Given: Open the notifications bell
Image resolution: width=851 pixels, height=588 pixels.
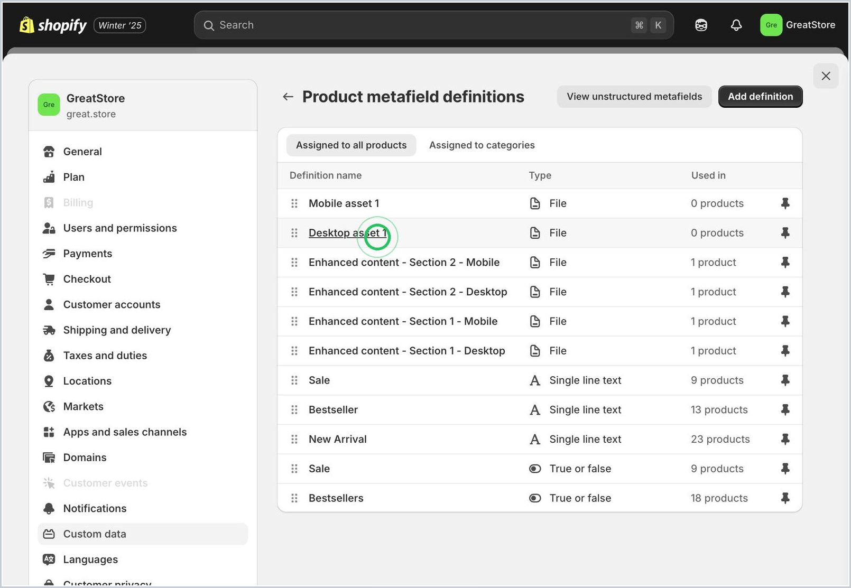Looking at the screenshot, I should 736,25.
